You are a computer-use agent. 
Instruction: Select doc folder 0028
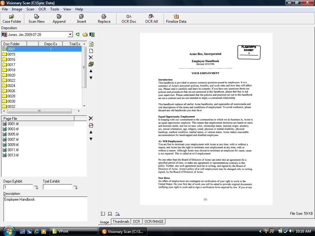point(42,96)
